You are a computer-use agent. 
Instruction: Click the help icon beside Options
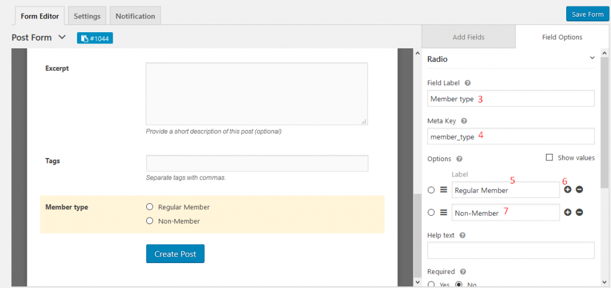tap(459, 159)
